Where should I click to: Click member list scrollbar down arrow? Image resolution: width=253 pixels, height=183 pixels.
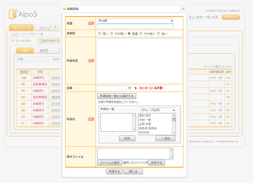pyautogui.click(x=174, y=133)
